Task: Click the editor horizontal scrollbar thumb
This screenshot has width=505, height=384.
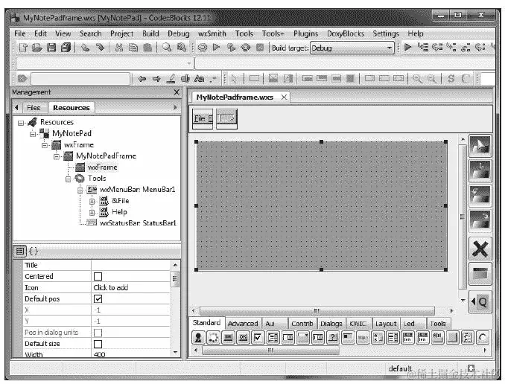Action: pos(317,310)
